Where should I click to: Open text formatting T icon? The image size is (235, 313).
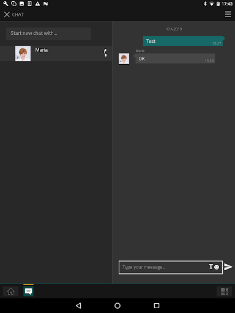[211, 267]
